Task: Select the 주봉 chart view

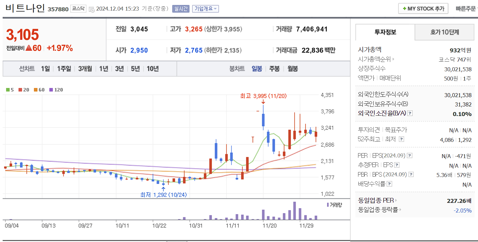Action: click(x=274, y=68)
